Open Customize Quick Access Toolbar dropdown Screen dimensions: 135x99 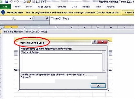pos(47,2)
